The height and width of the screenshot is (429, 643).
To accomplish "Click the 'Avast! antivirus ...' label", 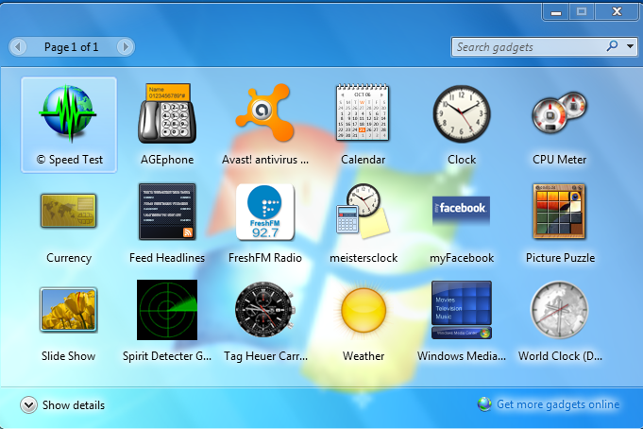I will [265, 160].
